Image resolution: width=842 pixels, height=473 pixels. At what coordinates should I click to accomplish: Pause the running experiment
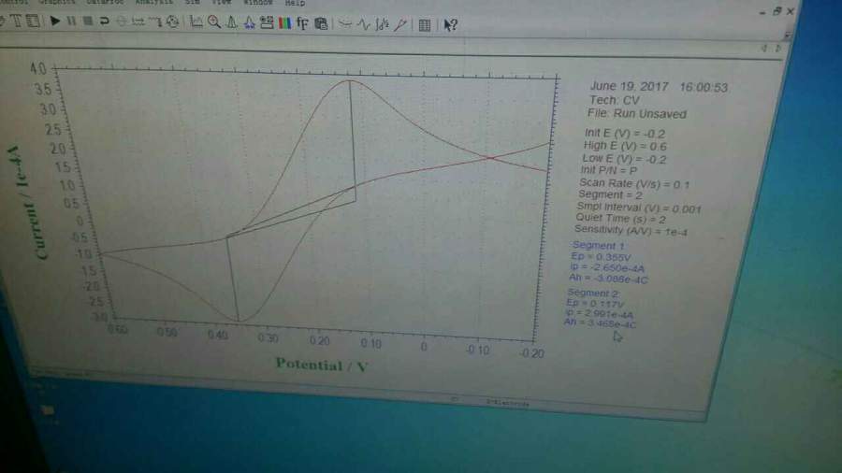(71, 21)
